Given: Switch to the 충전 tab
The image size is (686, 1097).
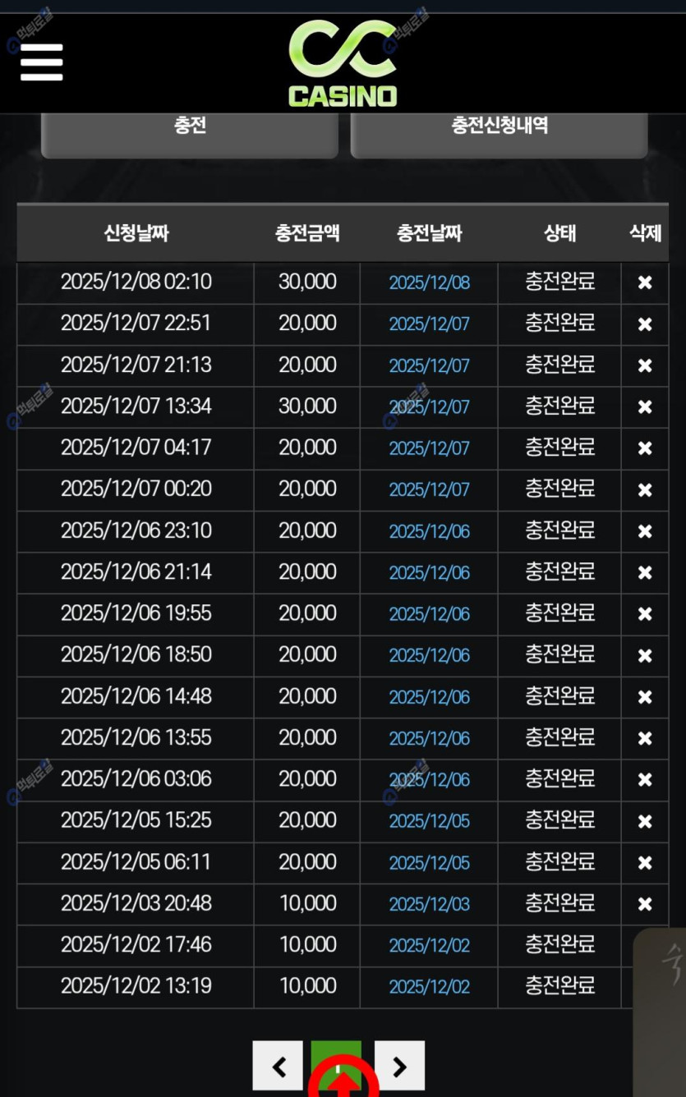Looking at the screenshot, I should [190, 128].
